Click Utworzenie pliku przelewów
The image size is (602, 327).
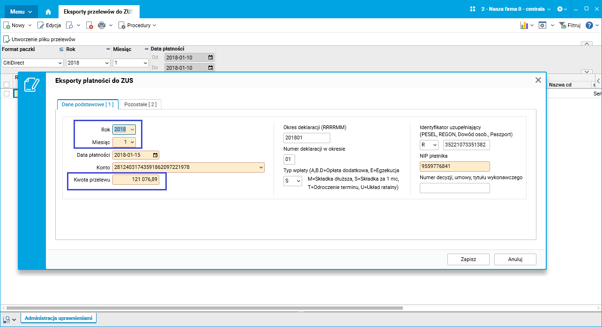[x=39, y=39]
